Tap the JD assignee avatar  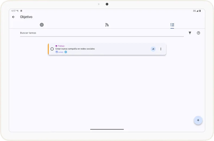tap(153, 49)
